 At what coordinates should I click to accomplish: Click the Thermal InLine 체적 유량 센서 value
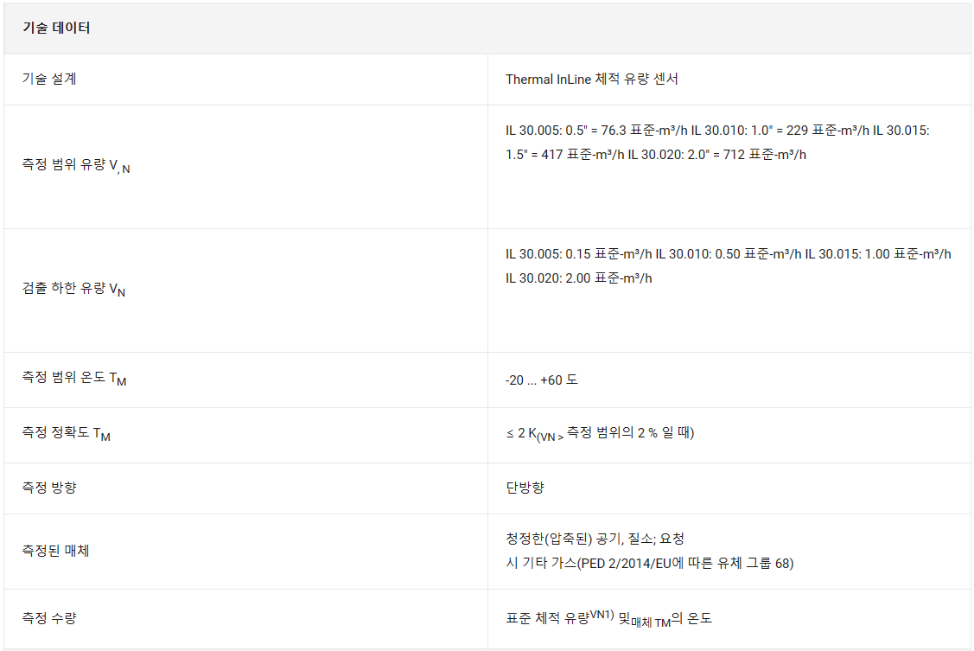click(x=591, y=79)
